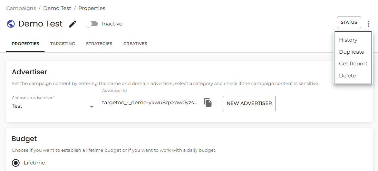
Task: Toggle the Inactive campaign switch
Action: (x=91, y=24)
